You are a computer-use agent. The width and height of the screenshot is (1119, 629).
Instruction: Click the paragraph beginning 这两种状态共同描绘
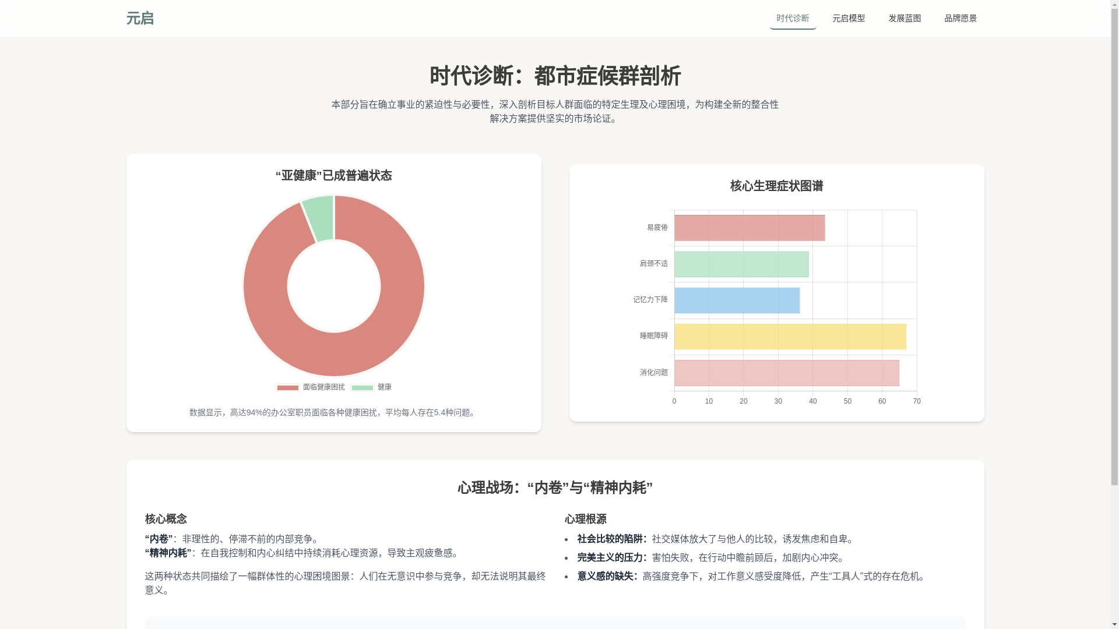pyautogui.click(x=346, y=583)
